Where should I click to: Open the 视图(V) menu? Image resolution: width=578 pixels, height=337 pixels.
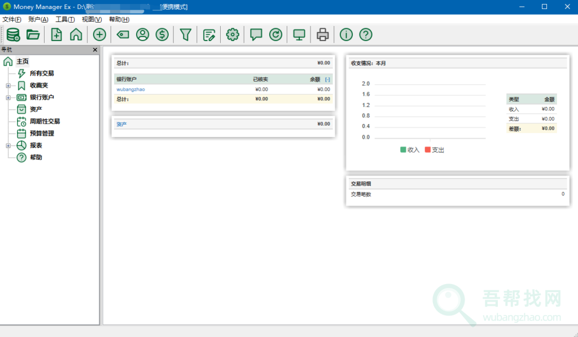pos(91,19)
